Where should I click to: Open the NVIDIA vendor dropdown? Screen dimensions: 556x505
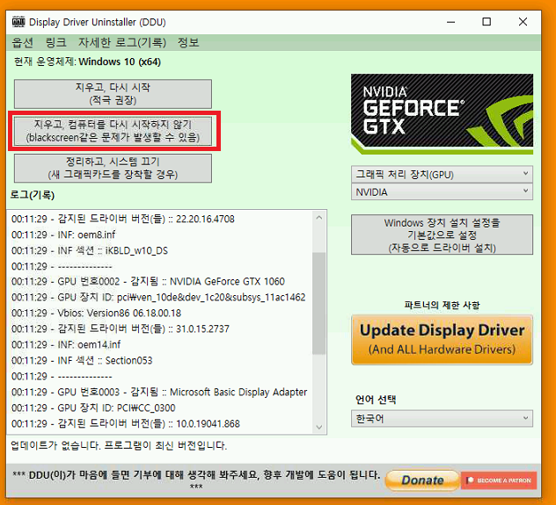pyautogui.click(x=442, y=191)
